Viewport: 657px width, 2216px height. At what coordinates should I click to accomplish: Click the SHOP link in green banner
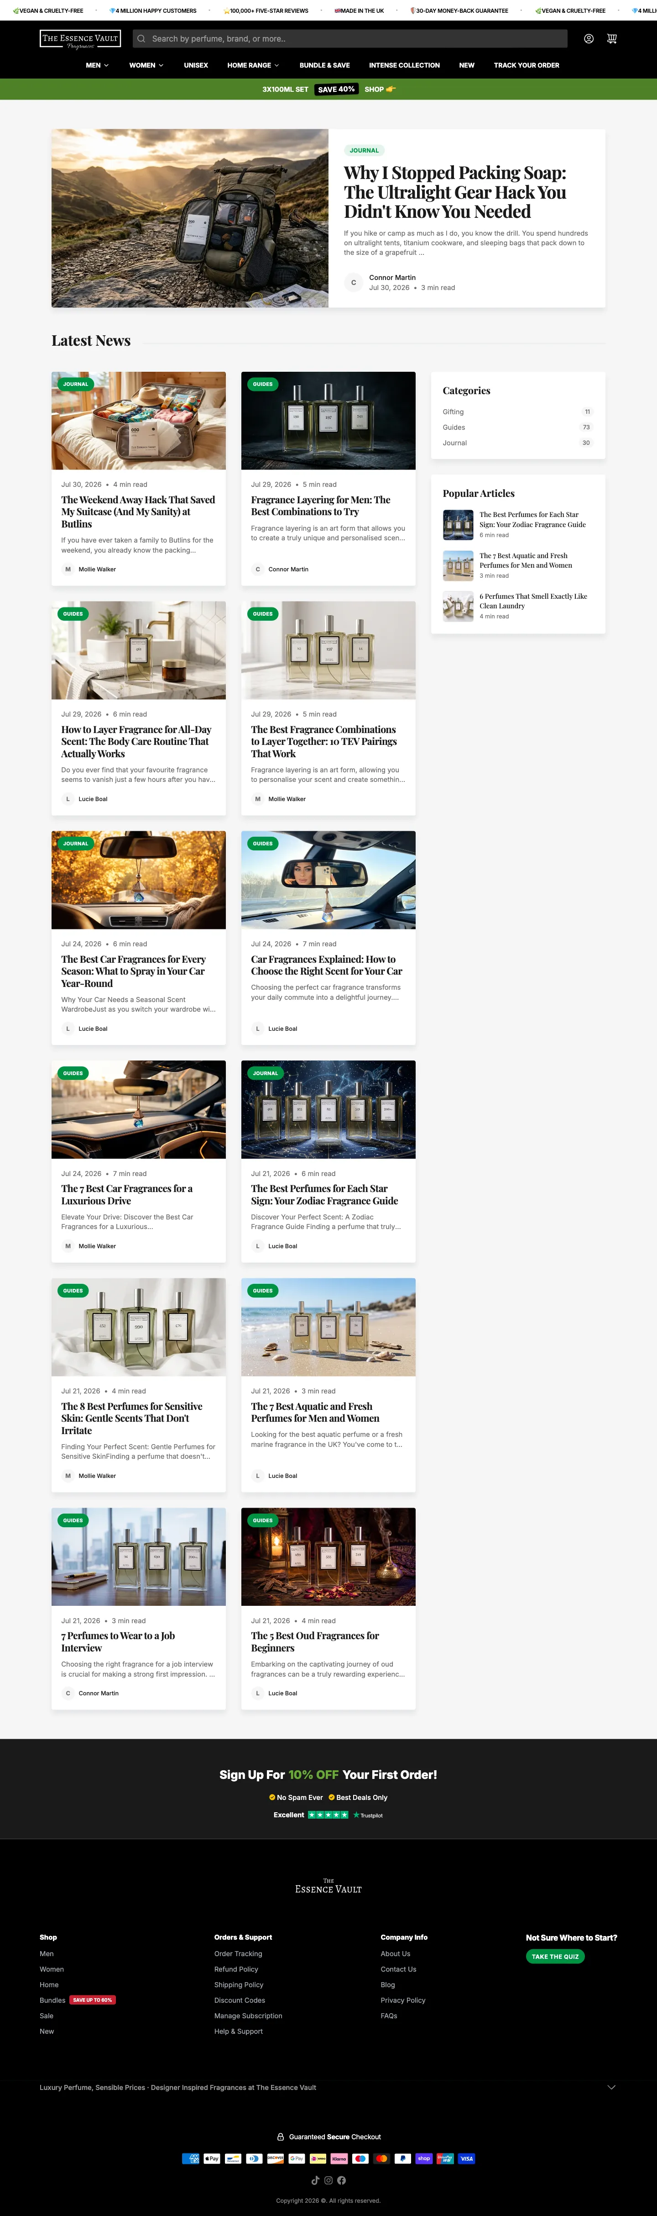click(380, 90)
